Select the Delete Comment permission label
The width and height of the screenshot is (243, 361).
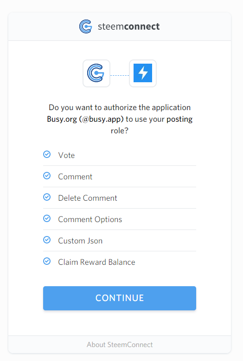[x=88, y=198]
